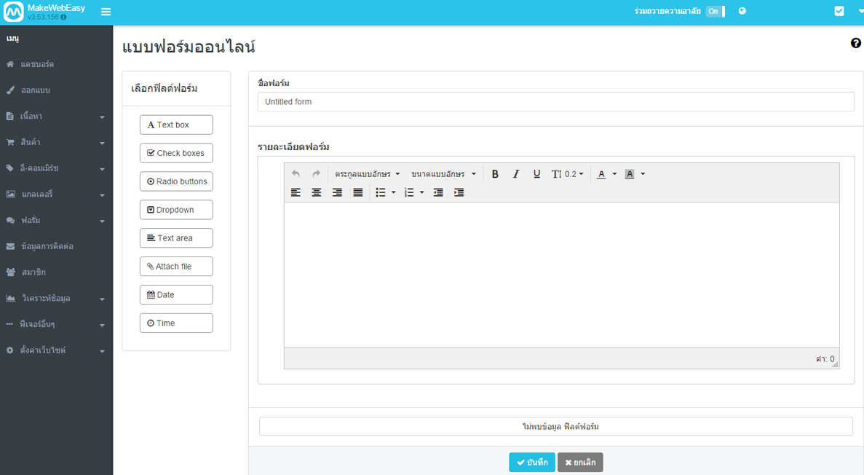Open the font family dropdown

tap(368, 174)
